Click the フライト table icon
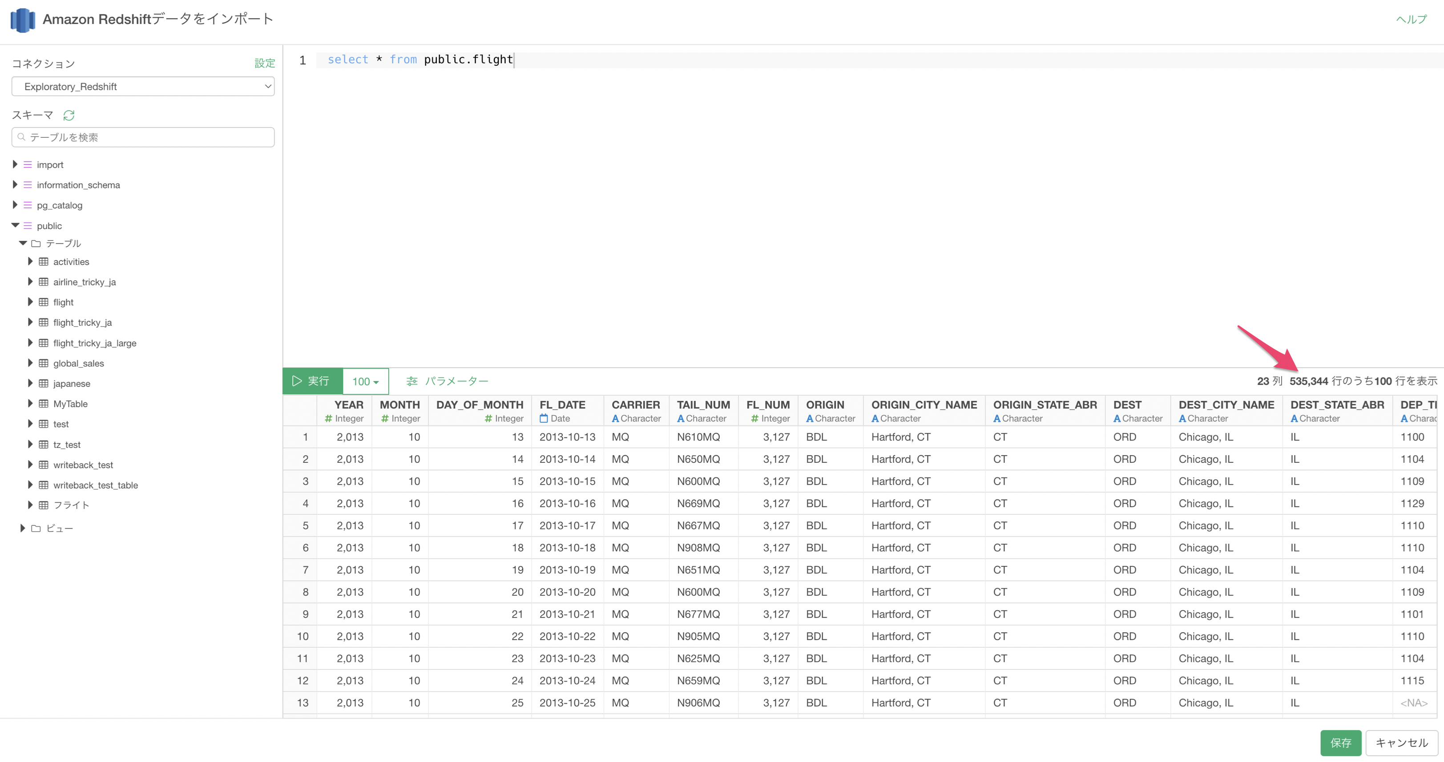The width and height of the screenshot is (1444, 762). [44, 505]
